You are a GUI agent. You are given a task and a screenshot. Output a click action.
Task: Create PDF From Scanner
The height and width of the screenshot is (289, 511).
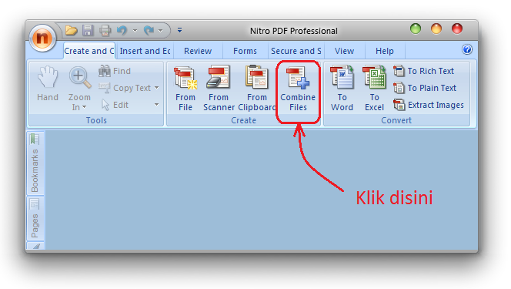point(219,89)
